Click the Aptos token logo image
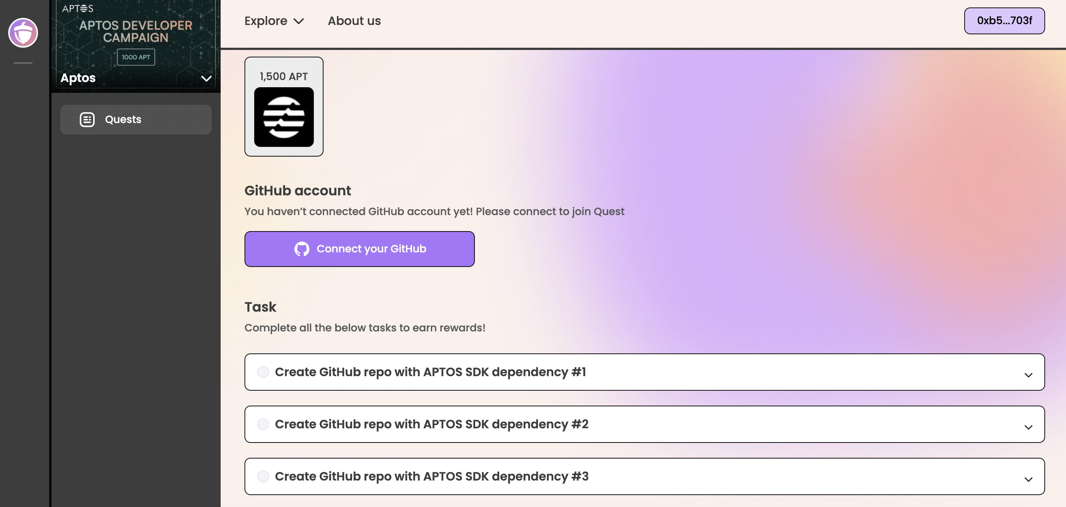This screenshot has height=507, width=1066. (284, 117)
